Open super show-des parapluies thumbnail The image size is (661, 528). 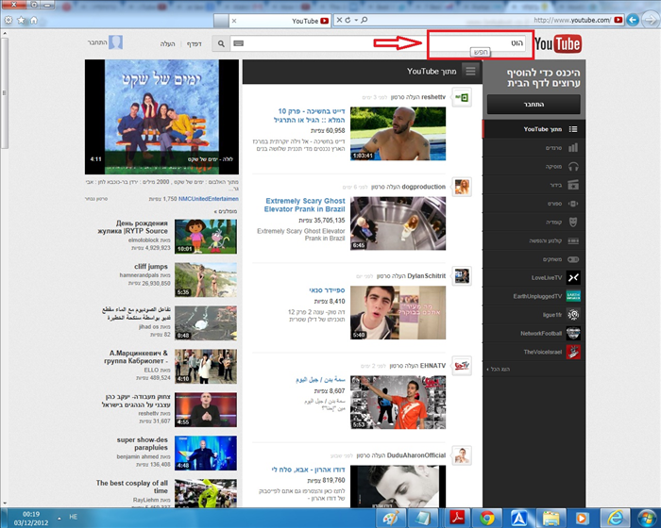[206, 454]
